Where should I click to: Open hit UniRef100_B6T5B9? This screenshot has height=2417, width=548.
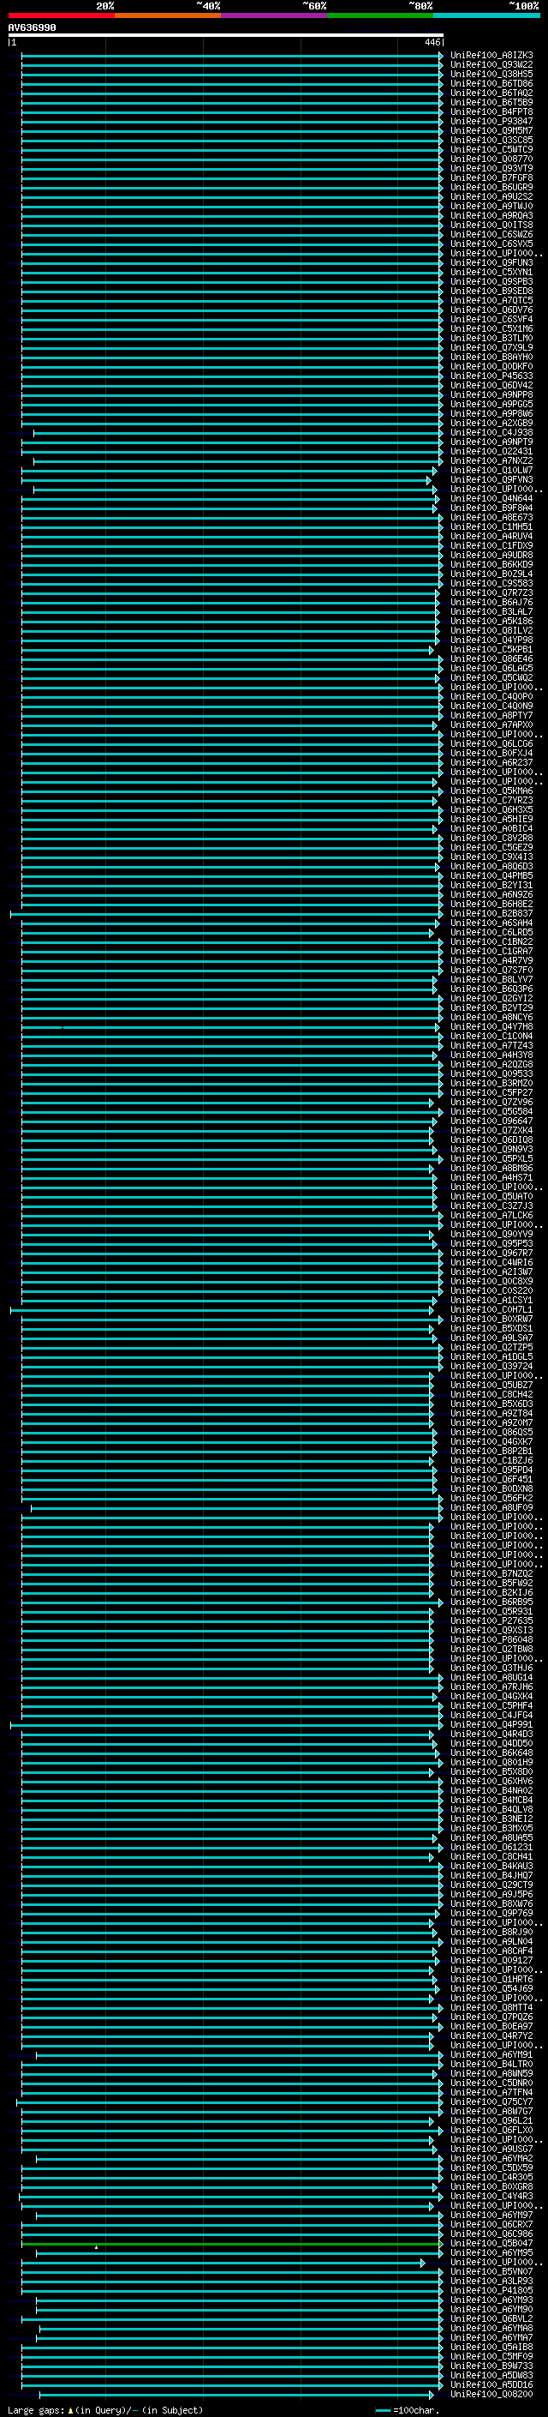pyautogui.click(x=491, y=102)
